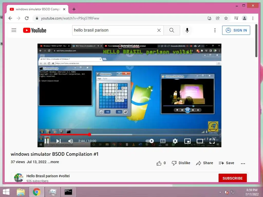Open the Chrome profile icon
Screen dimensions: 263x197
point(245,18)
